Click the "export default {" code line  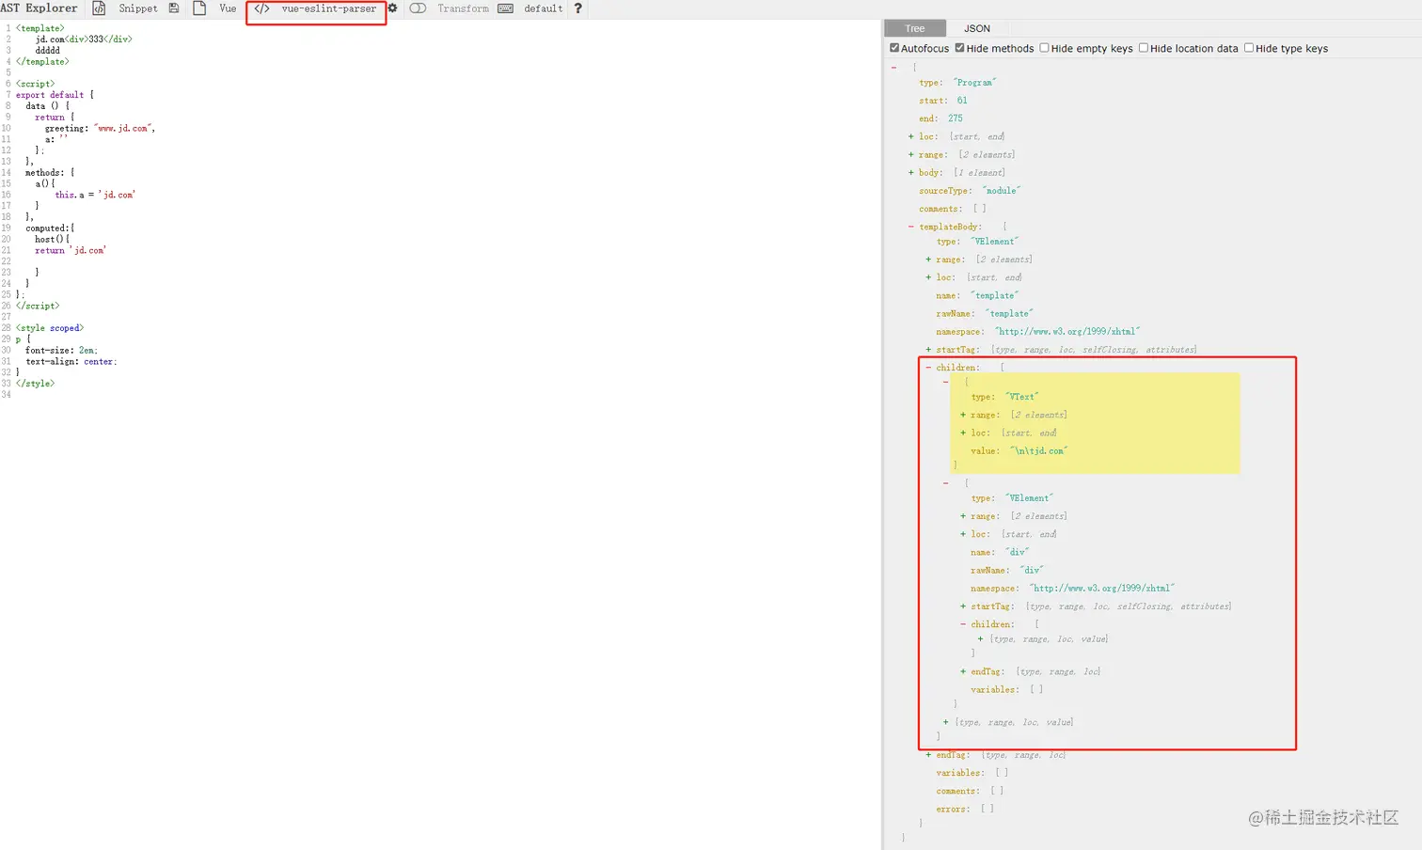pos(55,95)
